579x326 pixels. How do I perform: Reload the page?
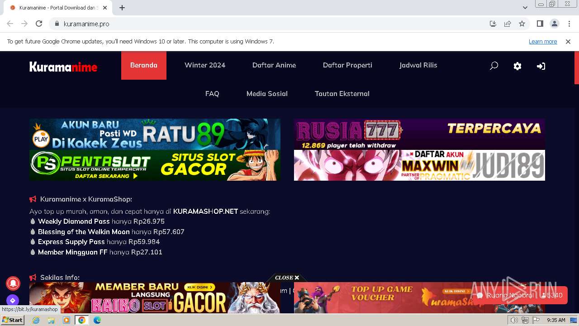pos(39,24)
